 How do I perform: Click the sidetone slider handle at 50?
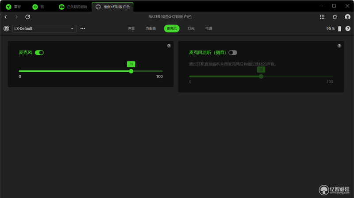click(261, 76)
